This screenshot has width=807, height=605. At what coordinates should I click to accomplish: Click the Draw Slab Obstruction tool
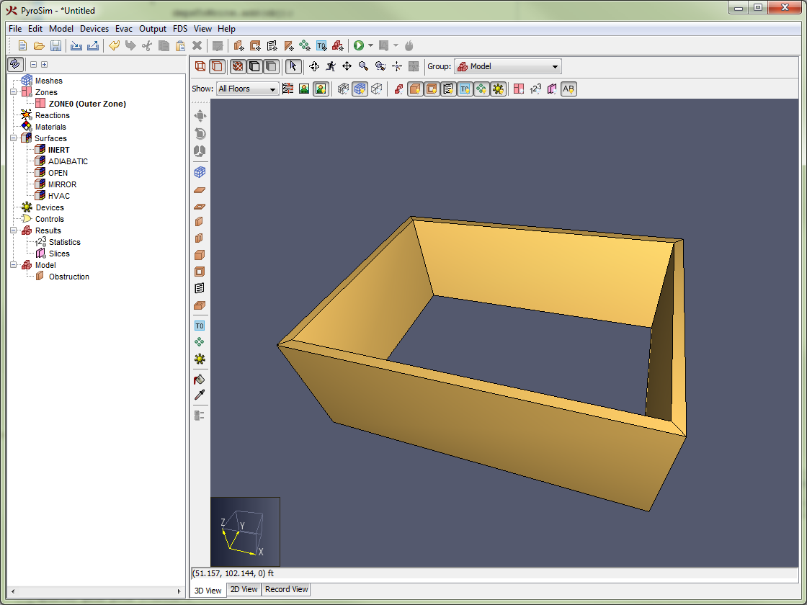pos(200,190)
